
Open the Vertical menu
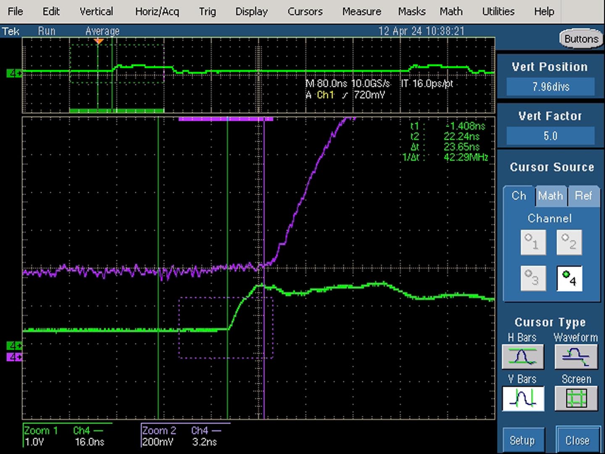pyautogui.click(x=96, y=11)
